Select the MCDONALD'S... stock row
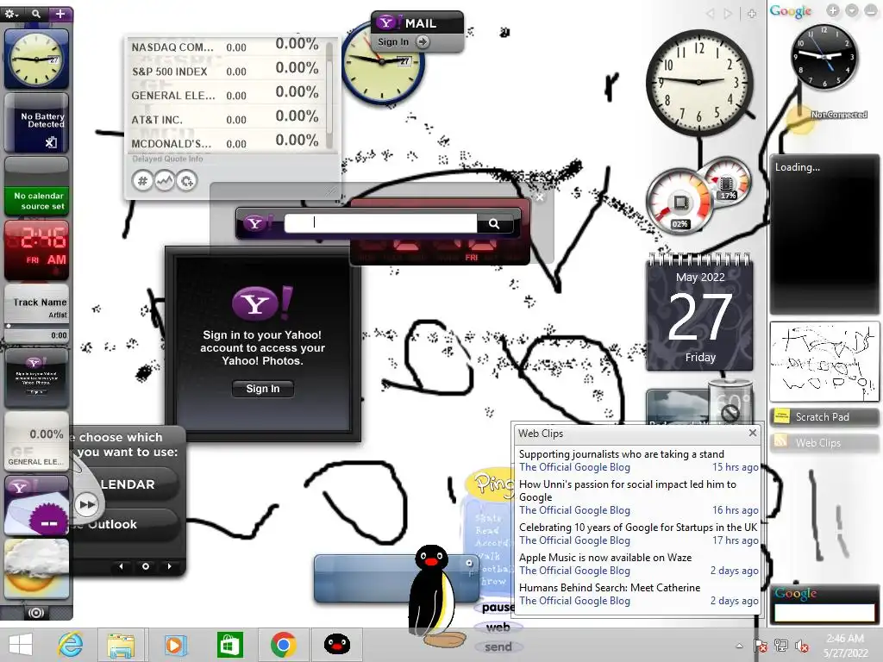 [225, 143]
